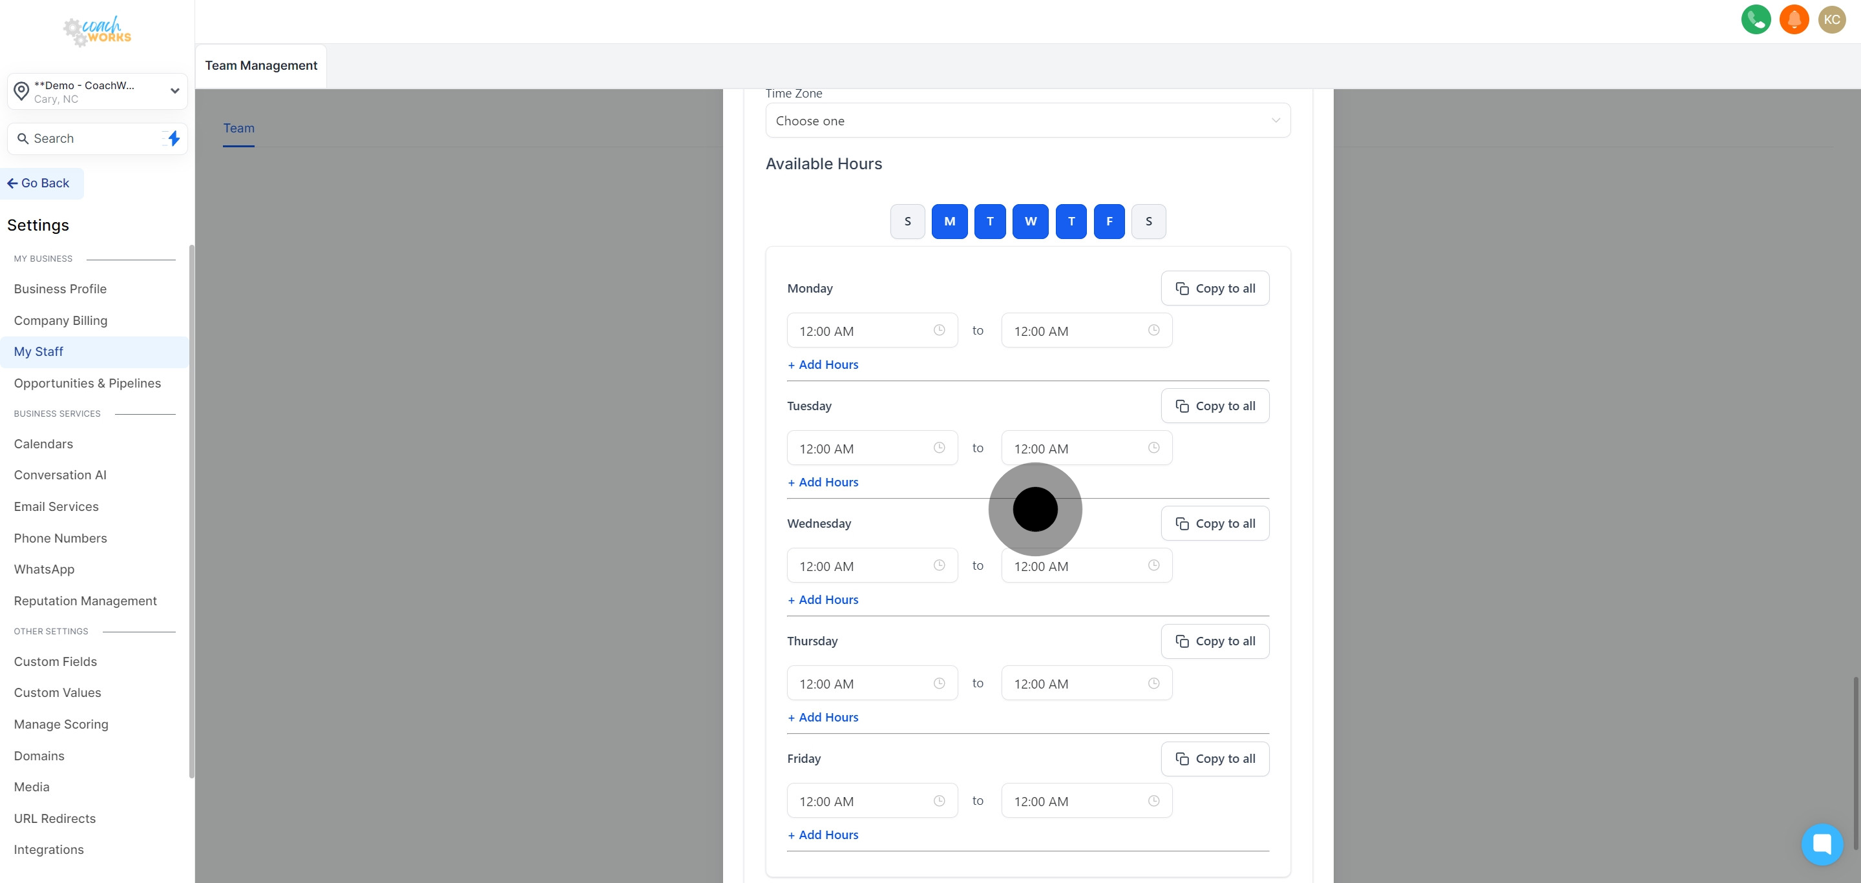The height and width of the screenshot is (883, 1861).
Task: Open Calendars in settings sidebar
Action: pos(43,444)
